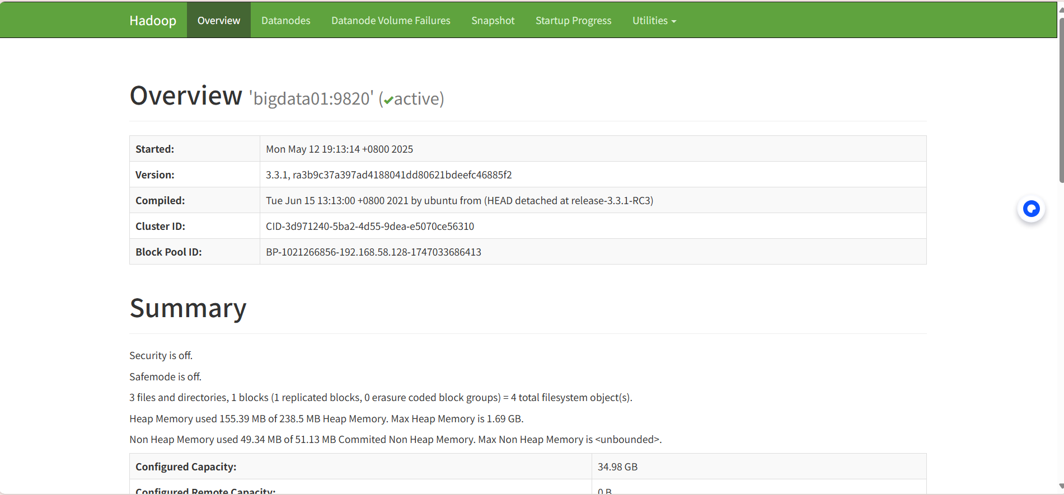The width and height of the screenshot is (1064, 495).
Task: Click the 'Version:' row label
Action: pos(155,175)
